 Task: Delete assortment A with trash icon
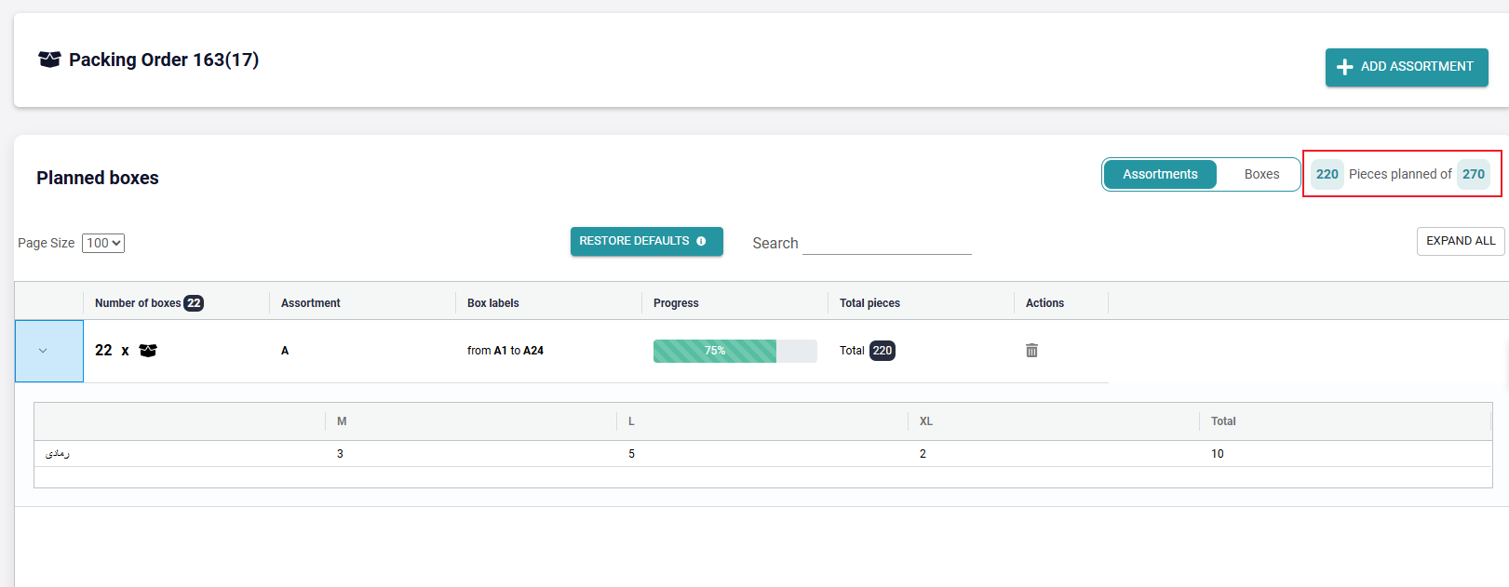[x=1031, y=351]
